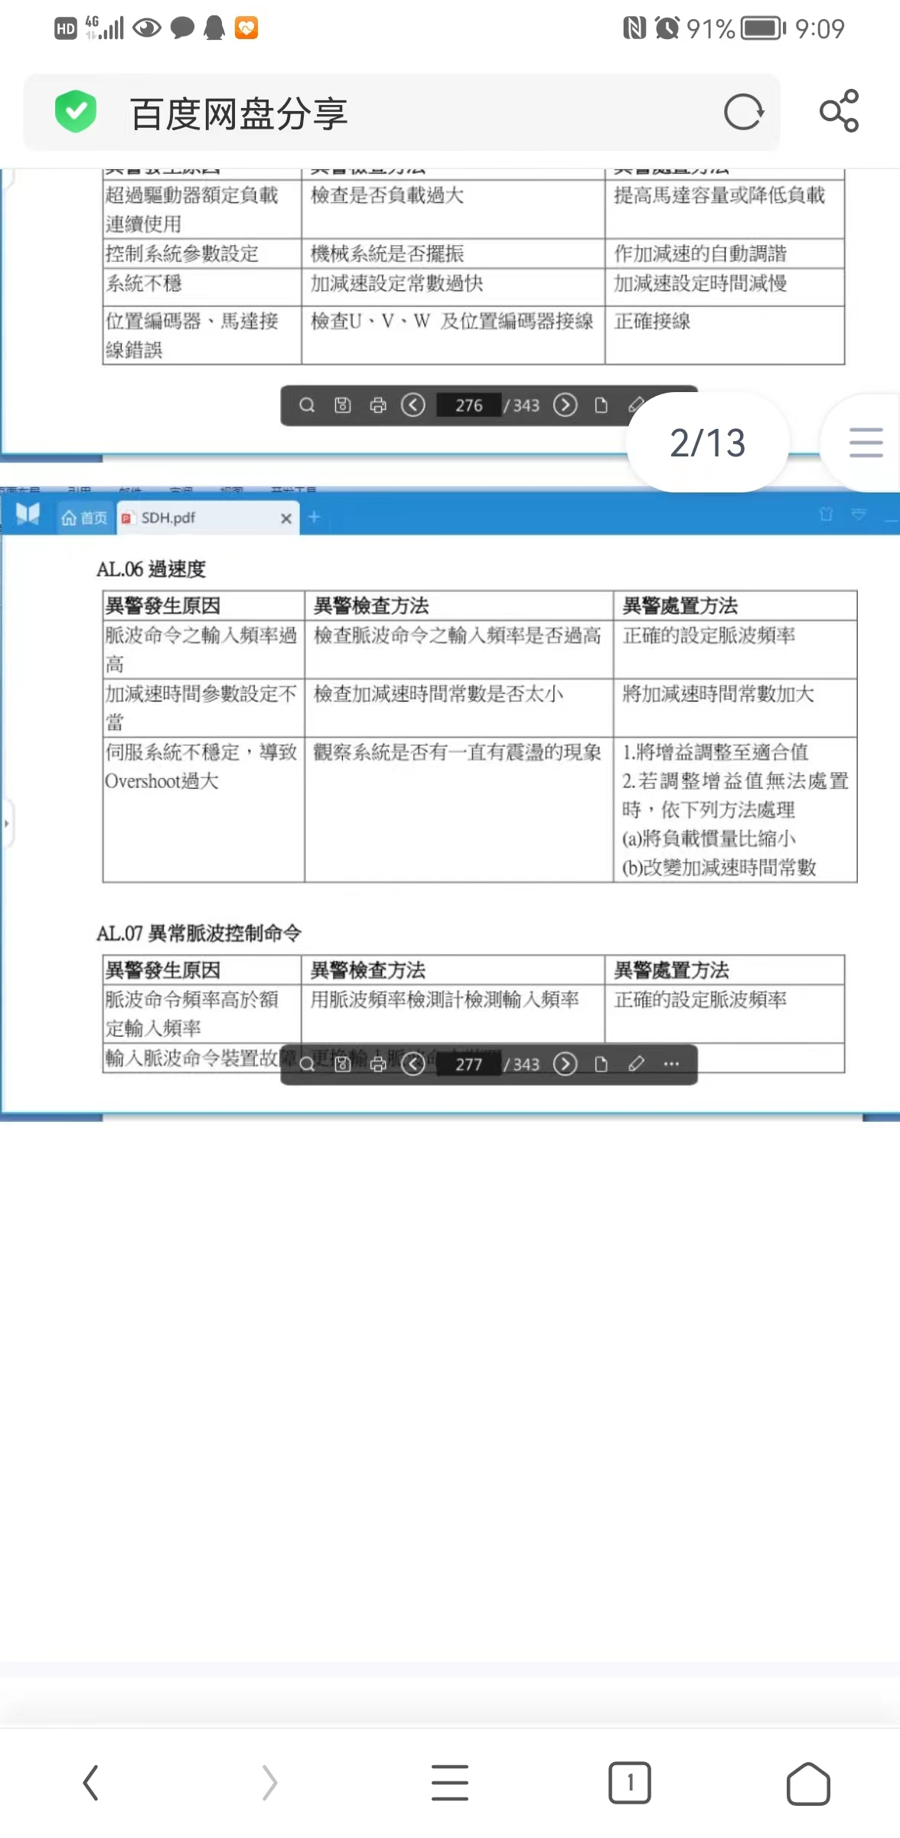This screenshot has height=1838, width=900.
Task: Go to previous page from page 277 toolbar
Action: click(x=413, y=1064)
